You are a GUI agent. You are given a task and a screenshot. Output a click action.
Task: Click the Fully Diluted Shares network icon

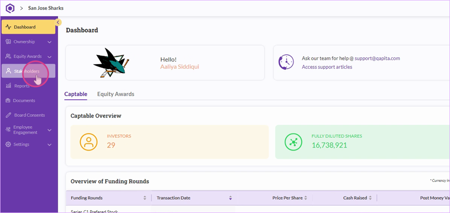tap(293, 142)
